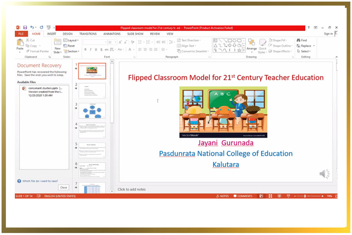
Task: Click the Reset slide button
Action: [69, 46]
